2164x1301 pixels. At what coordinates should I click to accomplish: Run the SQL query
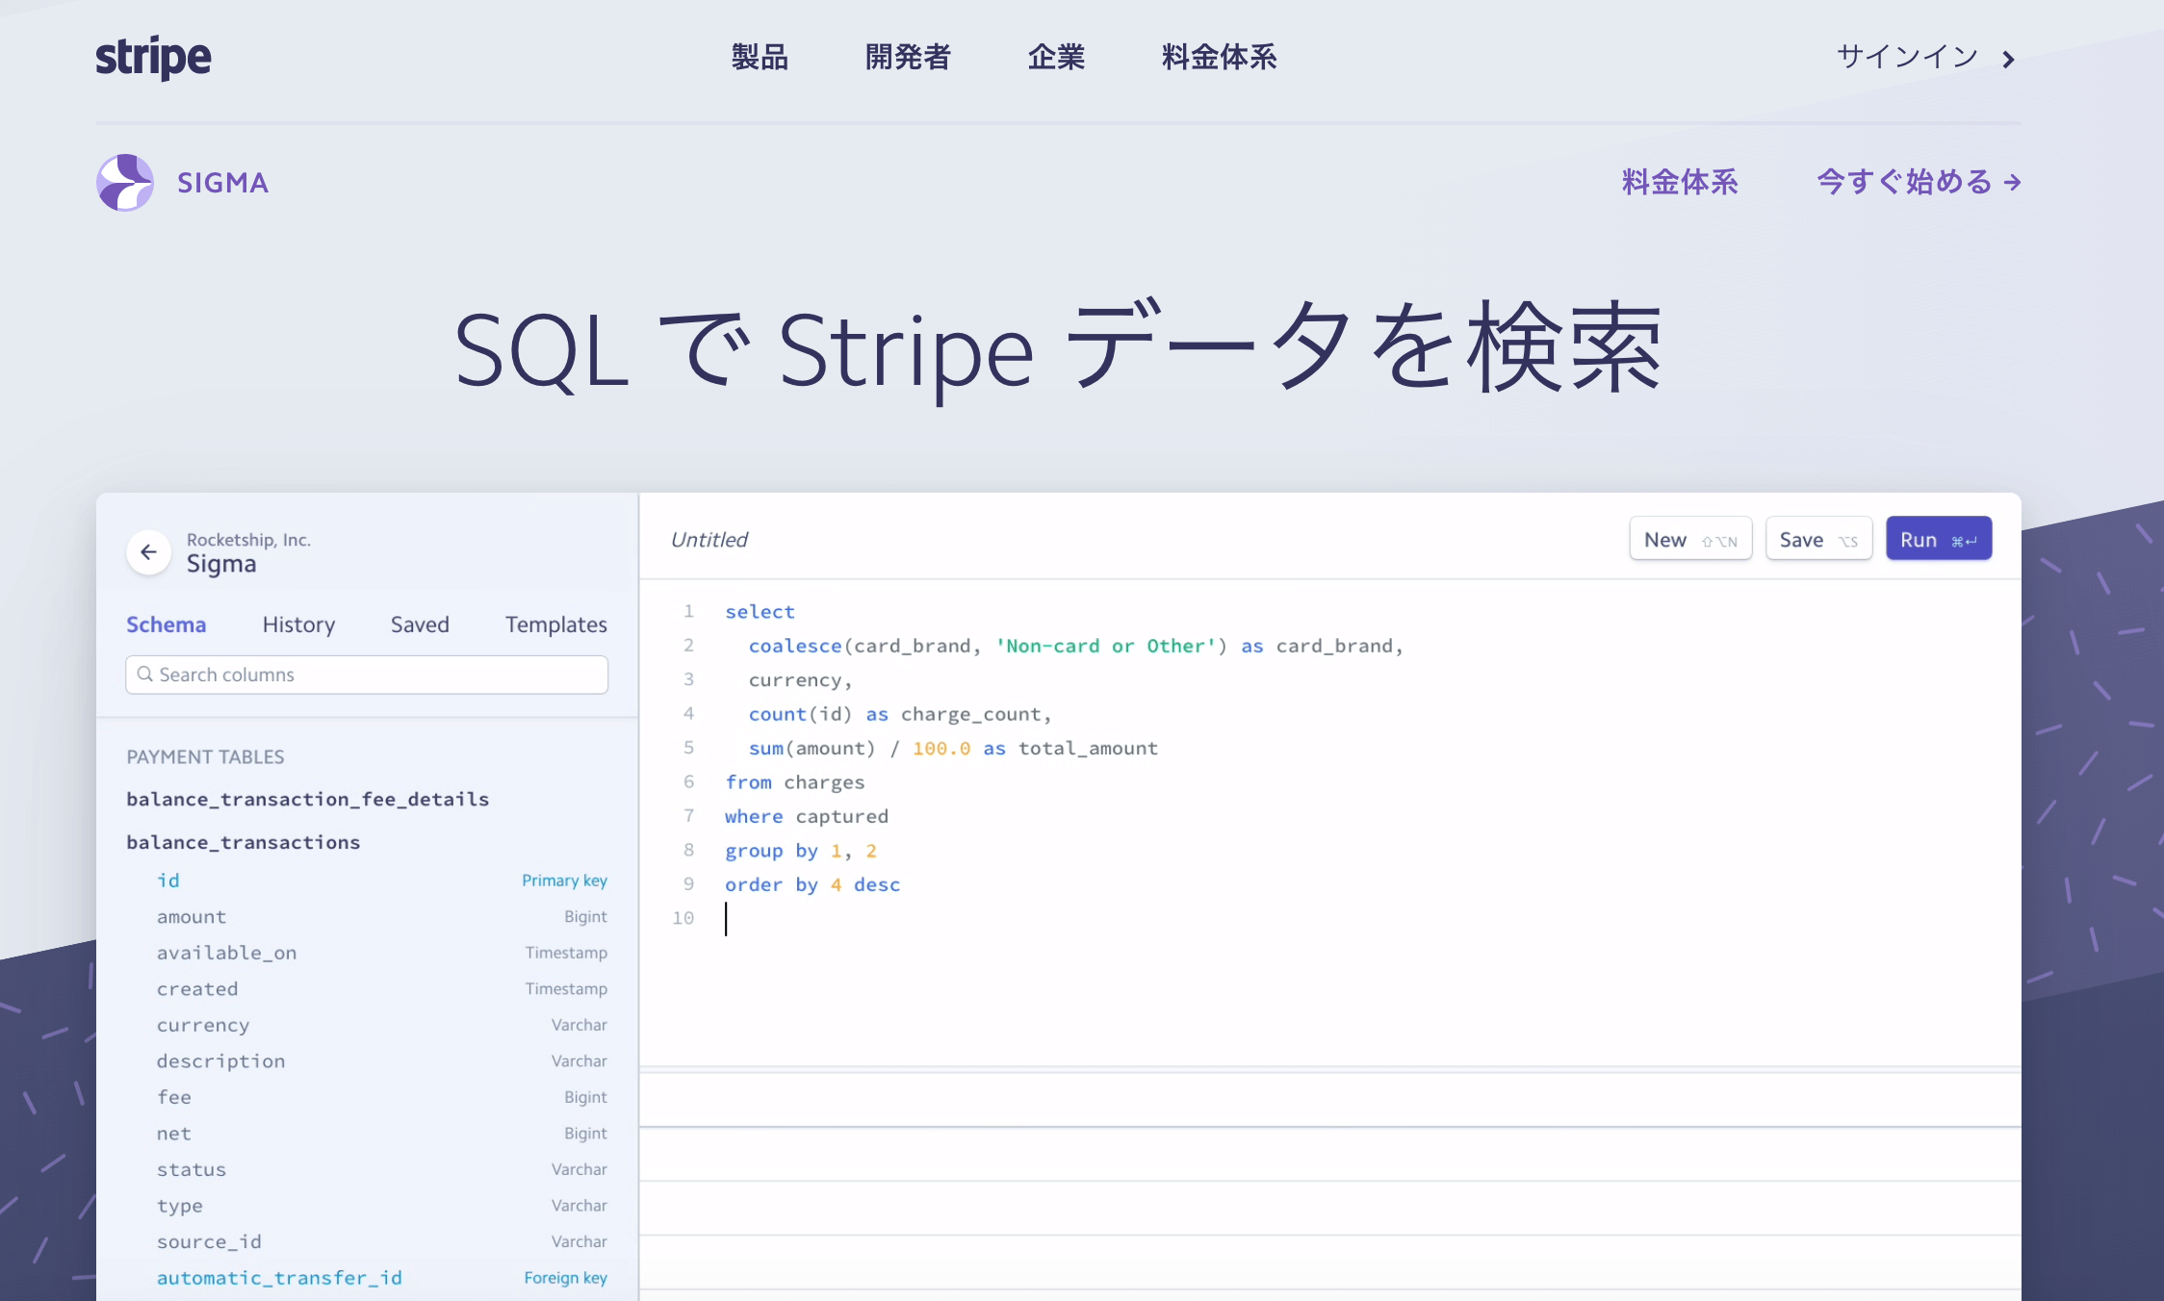click(1938, 539)
